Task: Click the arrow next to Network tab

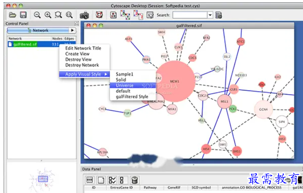Action: 72,30
